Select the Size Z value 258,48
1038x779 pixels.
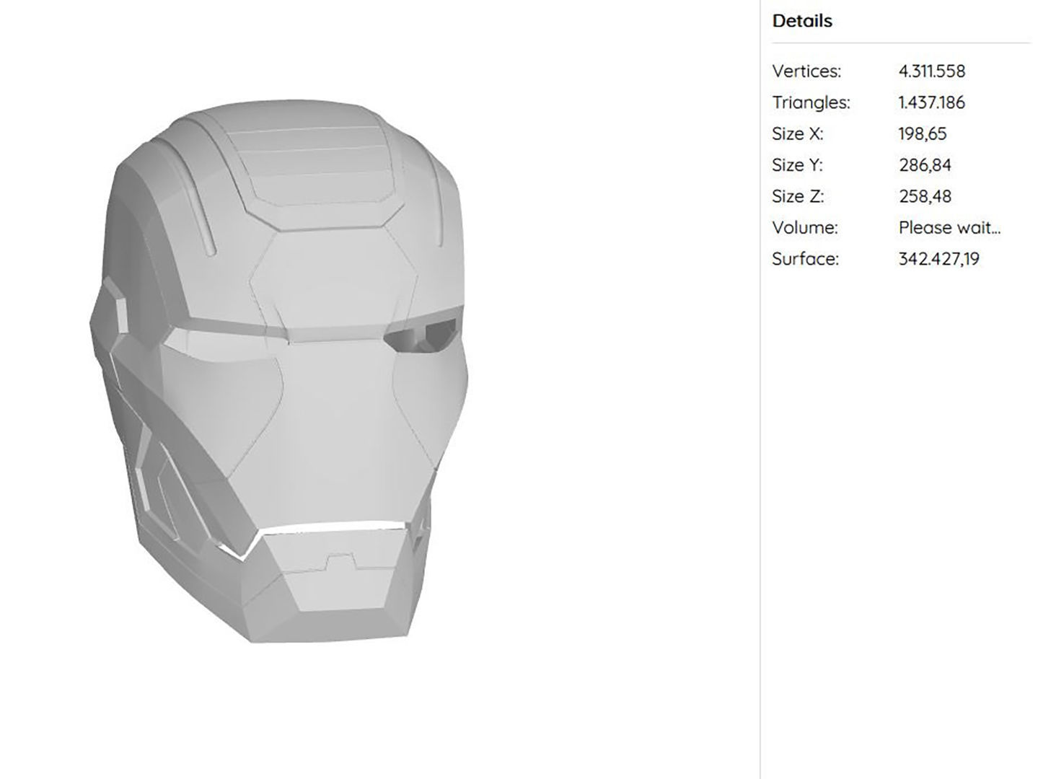pos(925,196)
